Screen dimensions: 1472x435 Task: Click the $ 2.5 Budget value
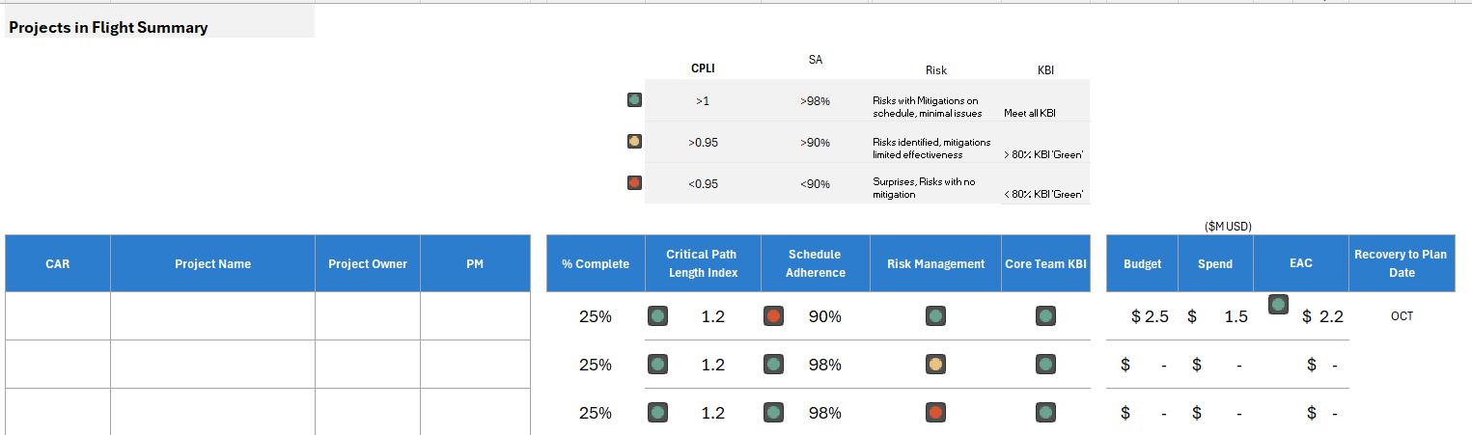(1150, 316)
